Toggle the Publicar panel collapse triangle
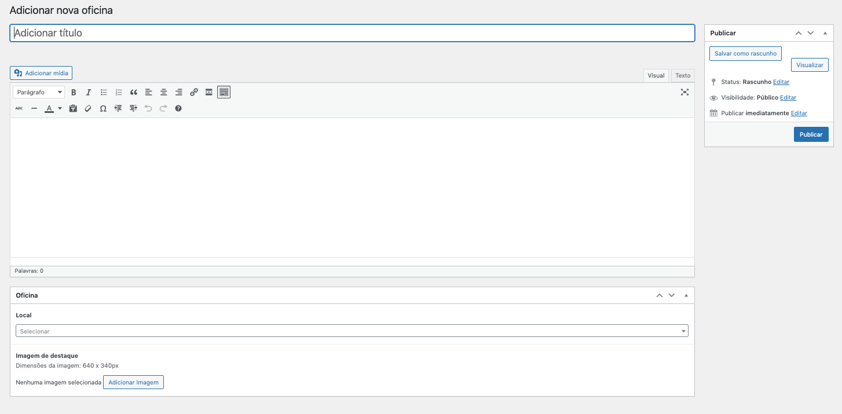The height and width of the screenshot is (414, 842). tap(825, 33)
